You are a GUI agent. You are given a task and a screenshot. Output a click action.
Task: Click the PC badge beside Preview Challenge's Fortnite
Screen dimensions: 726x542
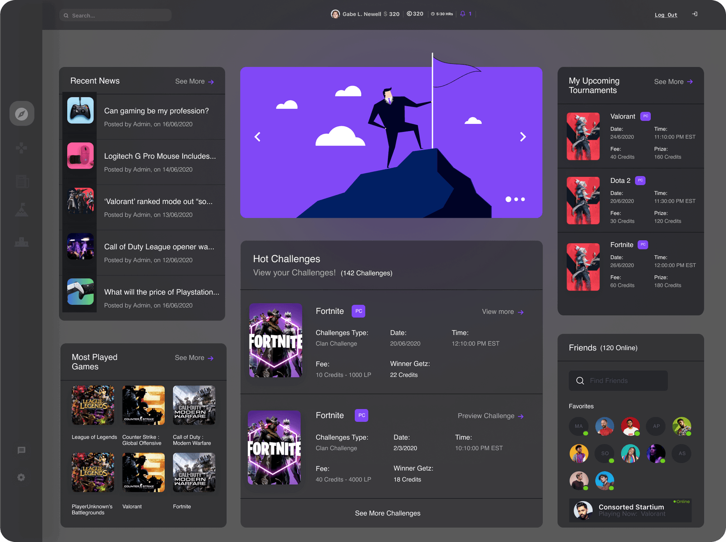tap(362, 415)
